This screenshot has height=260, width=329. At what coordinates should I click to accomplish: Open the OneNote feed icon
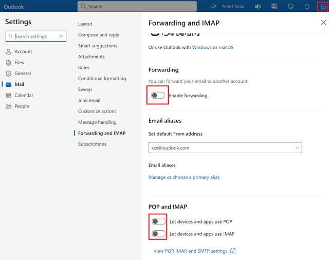[x=275, y=6]
